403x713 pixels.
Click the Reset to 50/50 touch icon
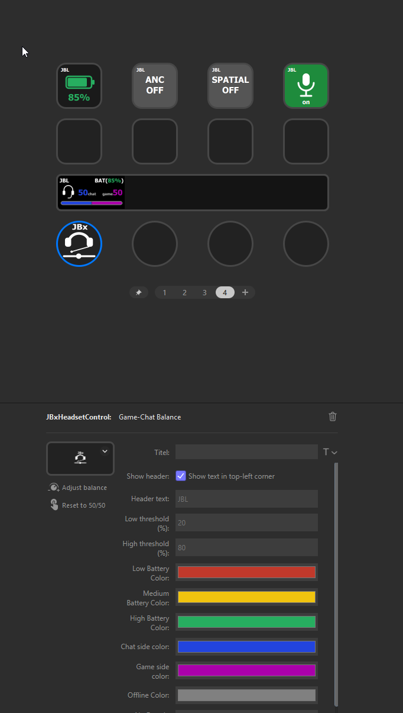[54, 505]
